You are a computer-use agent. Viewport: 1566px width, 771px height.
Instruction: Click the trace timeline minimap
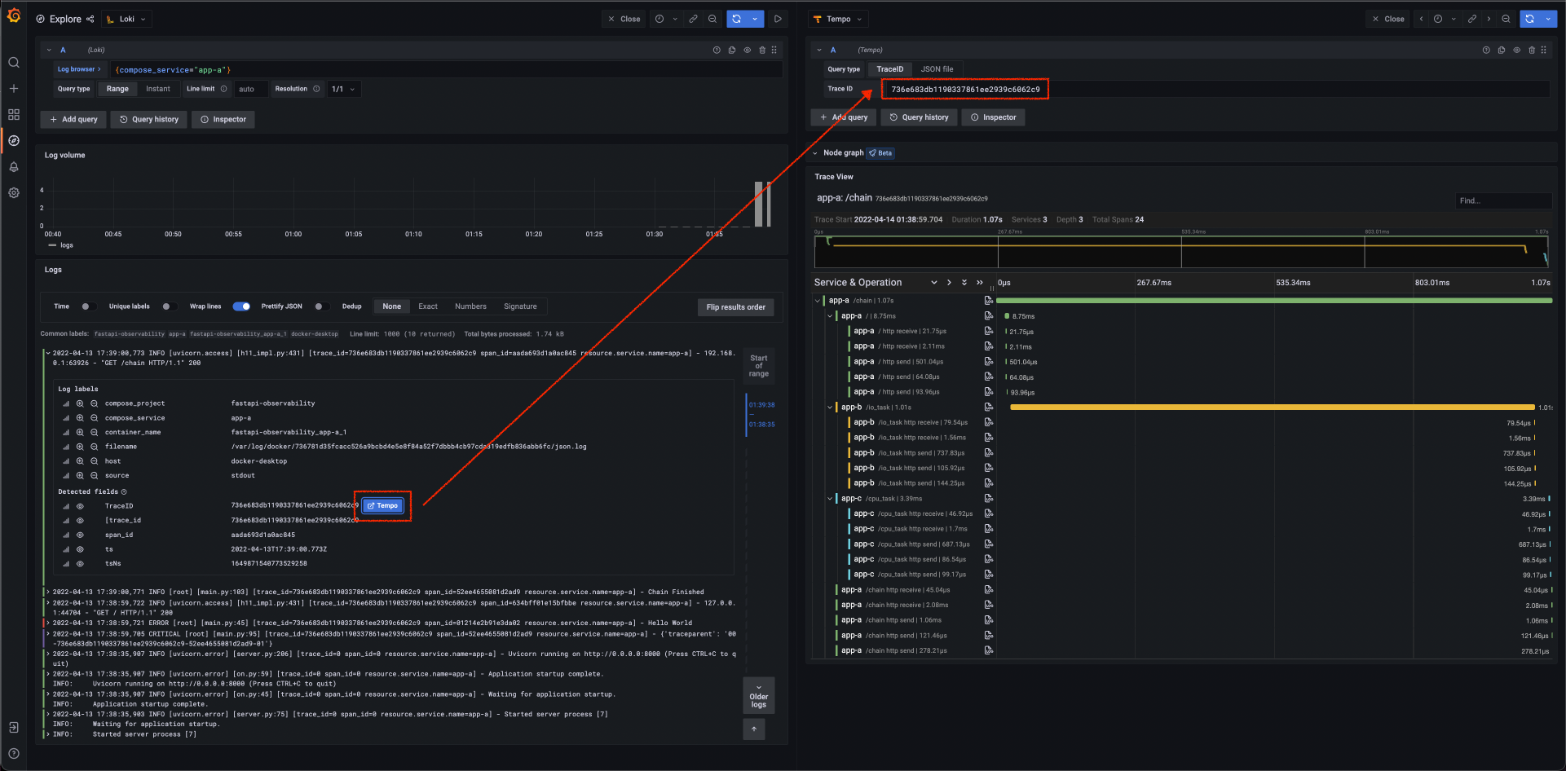coord(1181,252)
